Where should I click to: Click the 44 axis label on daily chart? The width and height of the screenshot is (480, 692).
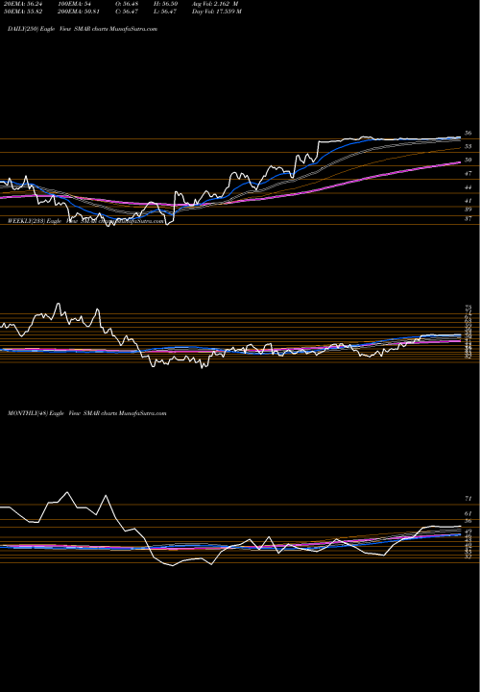click(468, 187)
